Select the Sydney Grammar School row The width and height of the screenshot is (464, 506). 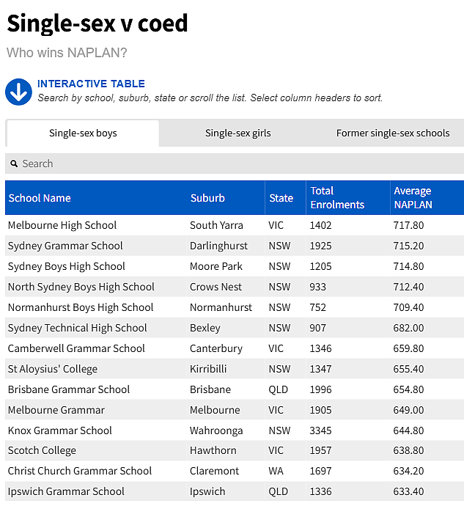[235, 246]
